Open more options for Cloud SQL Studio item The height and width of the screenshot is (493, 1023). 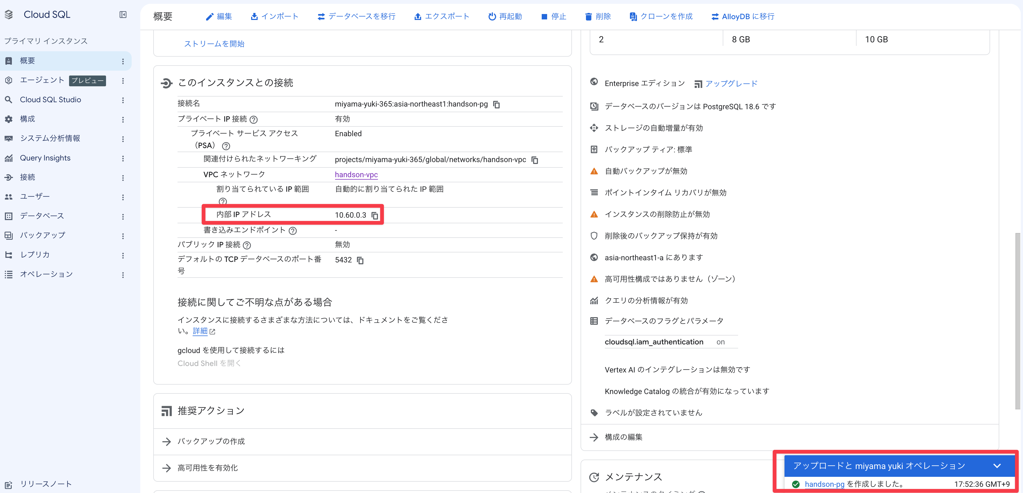(x=123, y=100)
